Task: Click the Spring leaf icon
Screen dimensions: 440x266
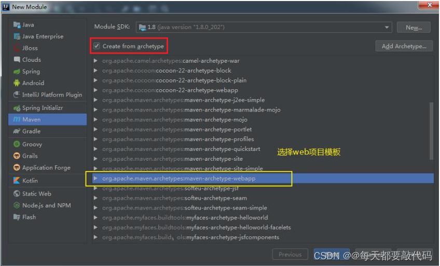Action: 17,72
